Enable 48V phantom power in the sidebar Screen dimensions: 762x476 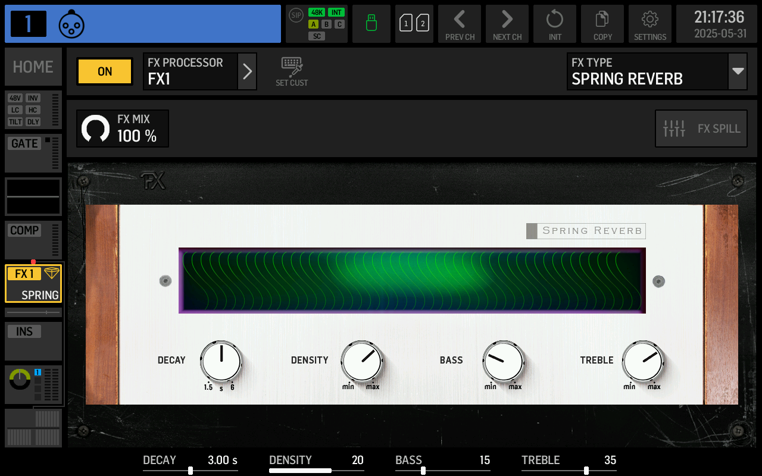(15, 98)
